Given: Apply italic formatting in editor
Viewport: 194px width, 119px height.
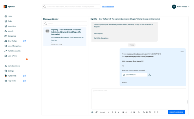Looking at the screenshot, I should coord(116,112).
